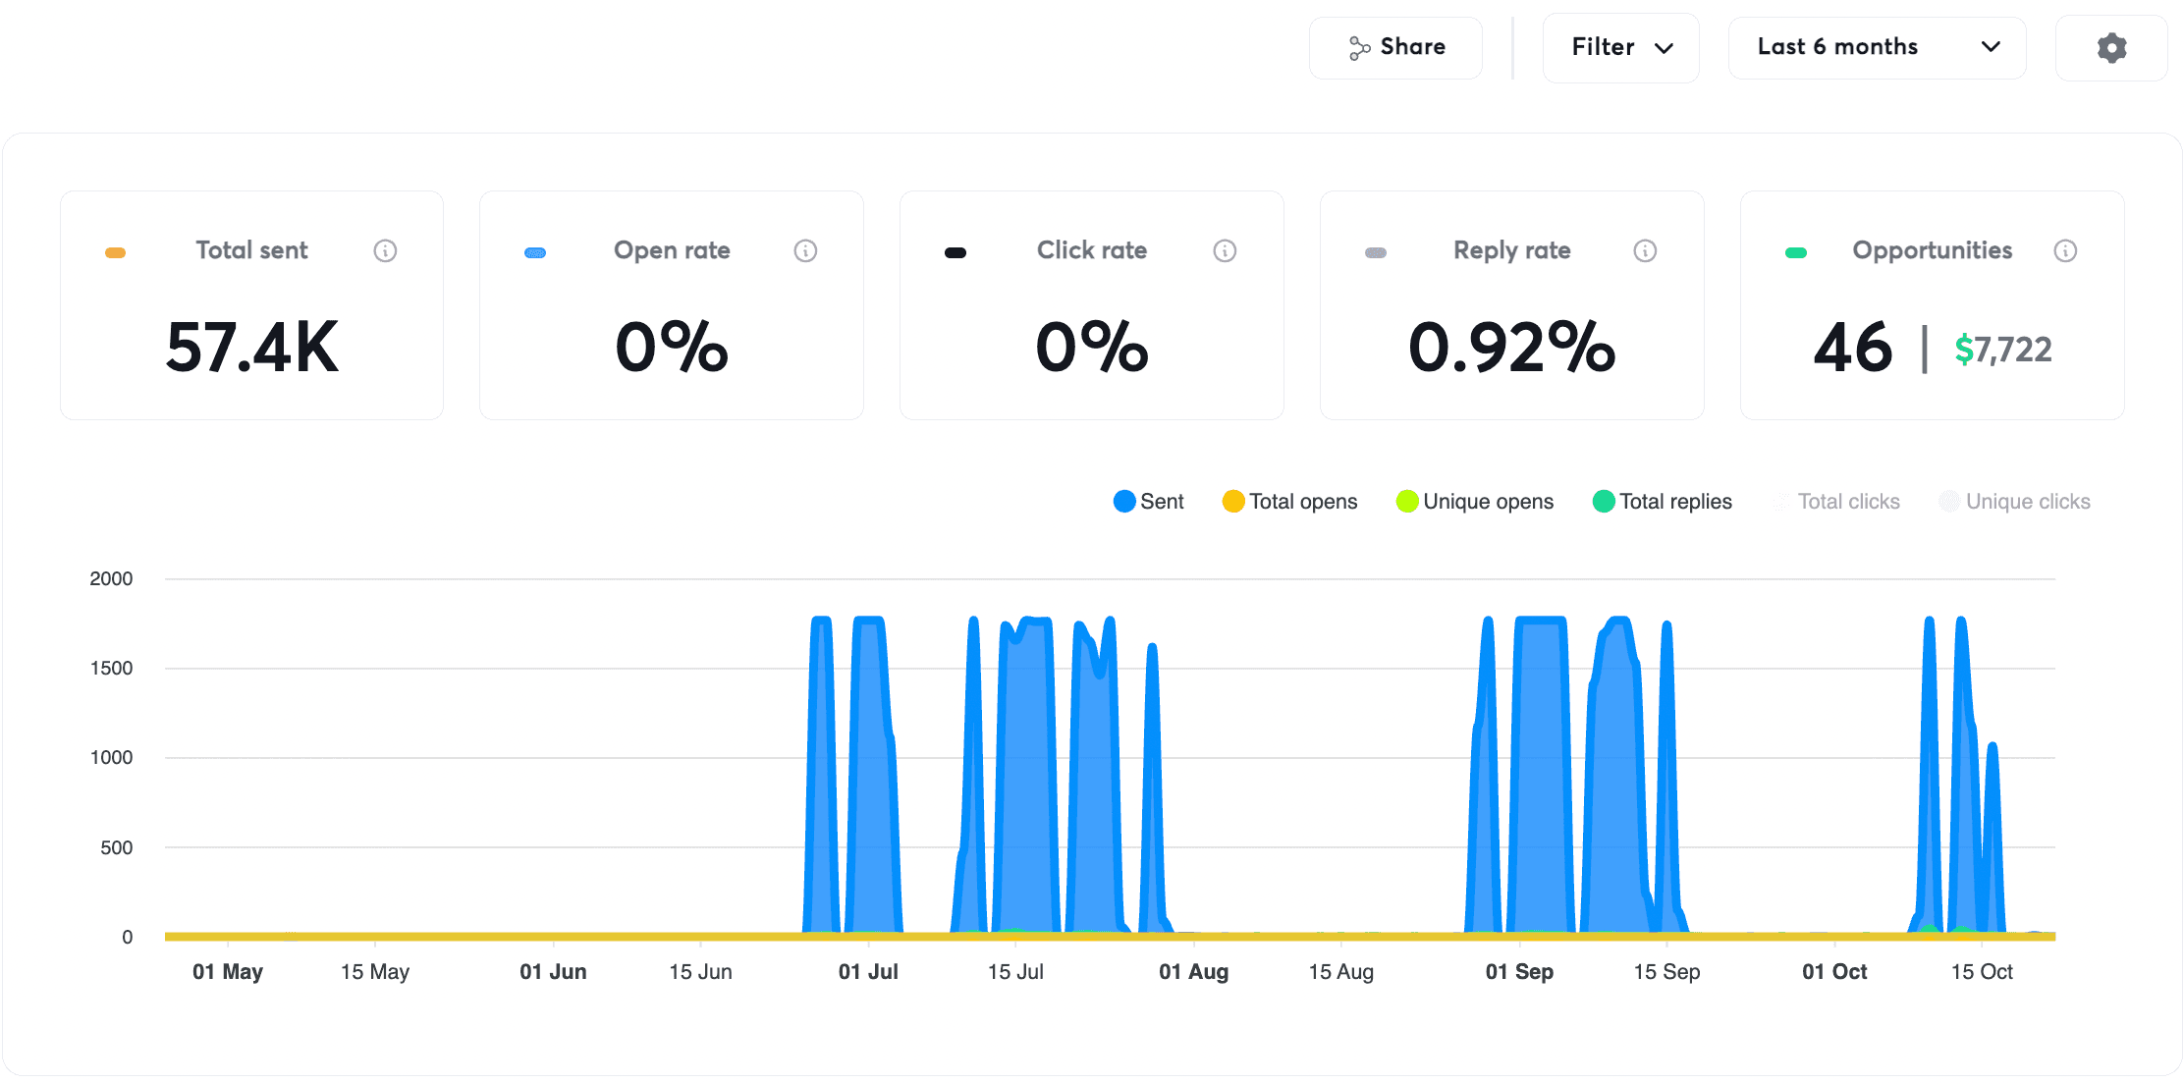Click the 01 Jul axis label
Image resolution: width=2184 pixels, height=1084 pixels.
click(868, 972)
